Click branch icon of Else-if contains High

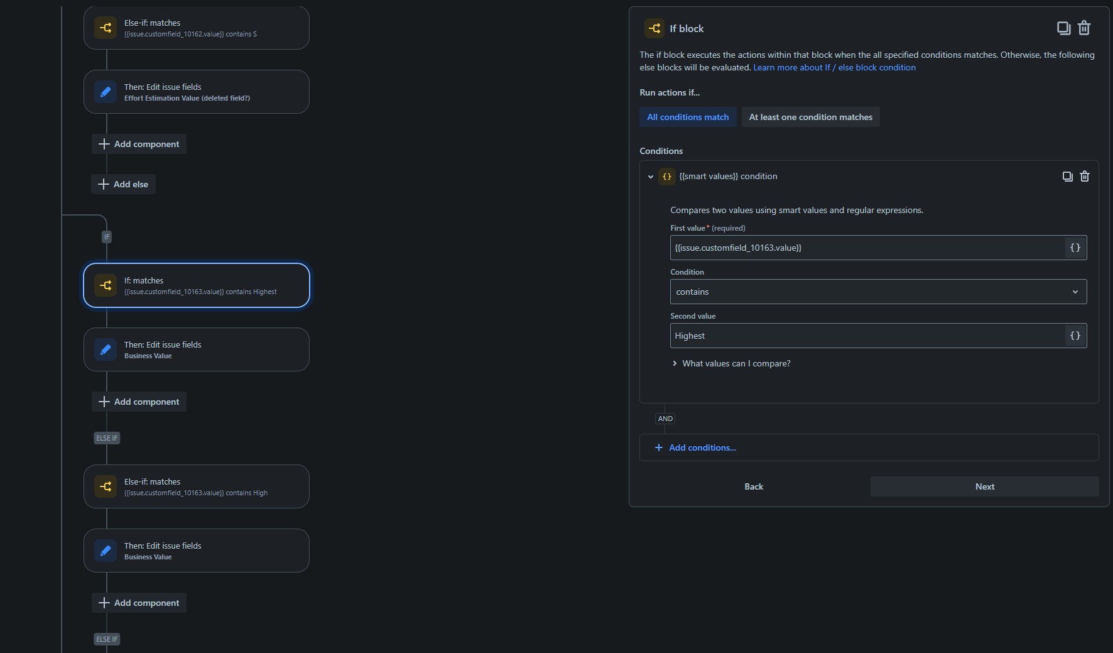(106, 486)
